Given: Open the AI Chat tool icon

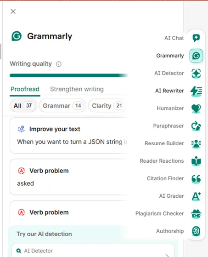Looking at the screenshot, I should 196,38.
